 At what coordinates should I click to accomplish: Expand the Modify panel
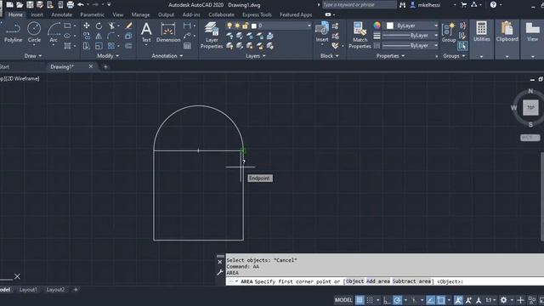tap(108, 56)
